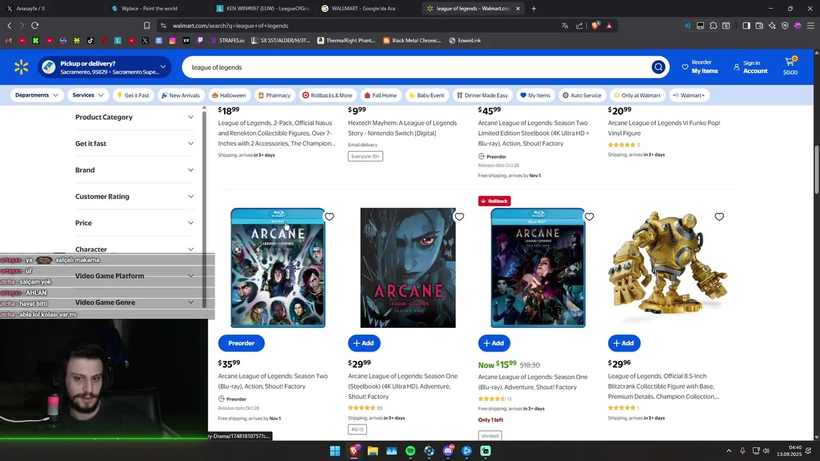Select the New Arrivals nav item
Viewport: 820px width, 461px height.
coord(181,95)
